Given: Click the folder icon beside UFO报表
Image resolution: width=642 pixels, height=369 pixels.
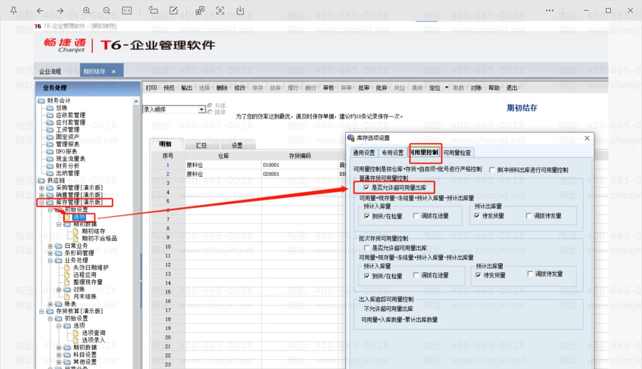Looking at the screenshot, I should pos(50,151).
